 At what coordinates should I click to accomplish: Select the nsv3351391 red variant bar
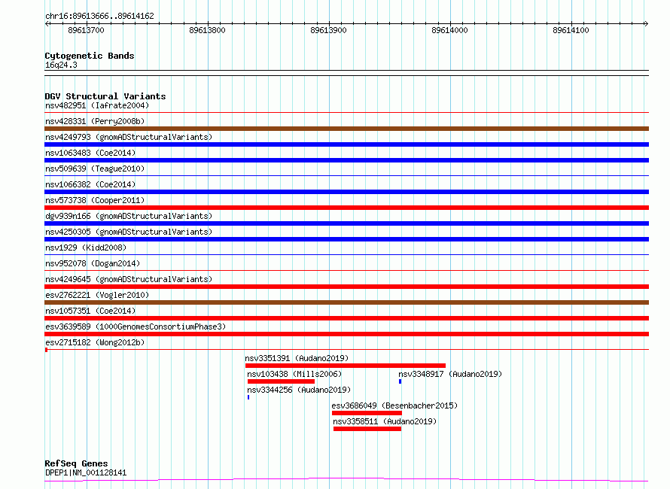[346, 366]
